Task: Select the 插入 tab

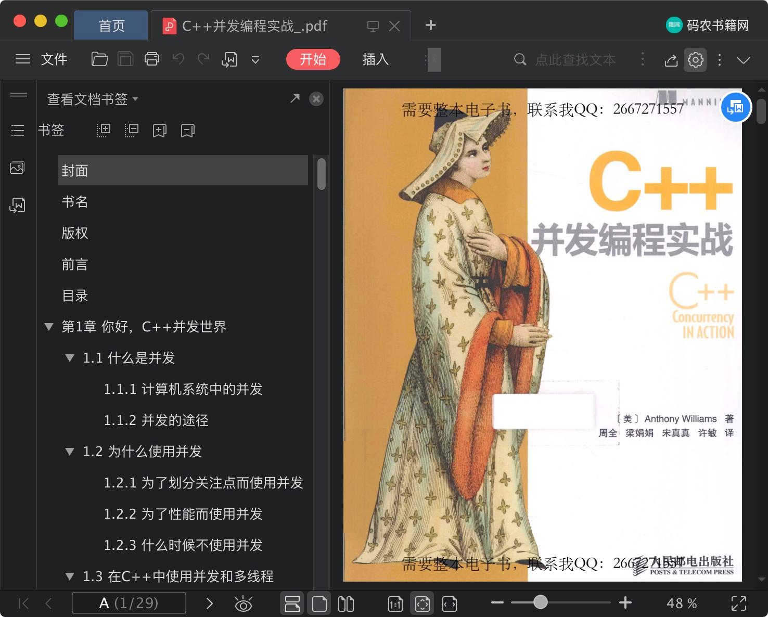Action: click(x=376, y=59)
